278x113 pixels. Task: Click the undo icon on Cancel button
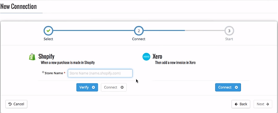[x=10, y=104]
